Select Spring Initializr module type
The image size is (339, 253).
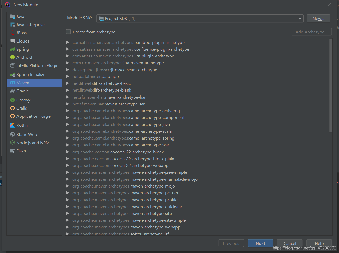34,75
